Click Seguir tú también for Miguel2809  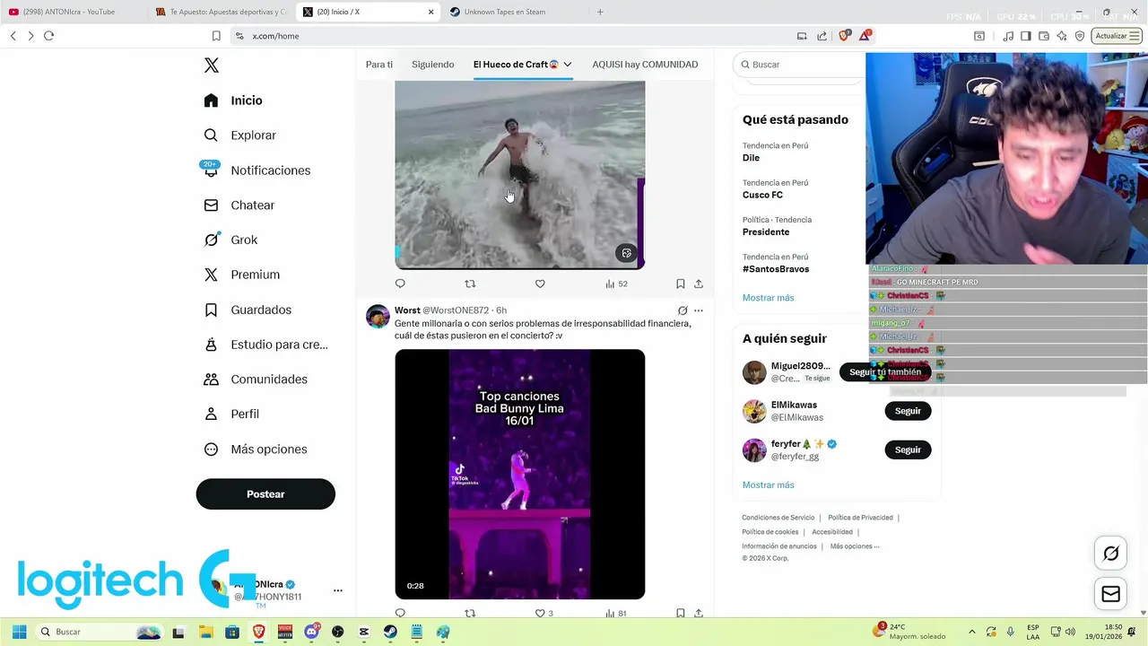(885, 371)
